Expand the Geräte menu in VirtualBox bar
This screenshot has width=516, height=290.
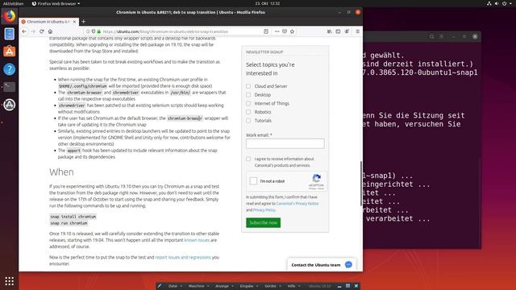point(273,286)
